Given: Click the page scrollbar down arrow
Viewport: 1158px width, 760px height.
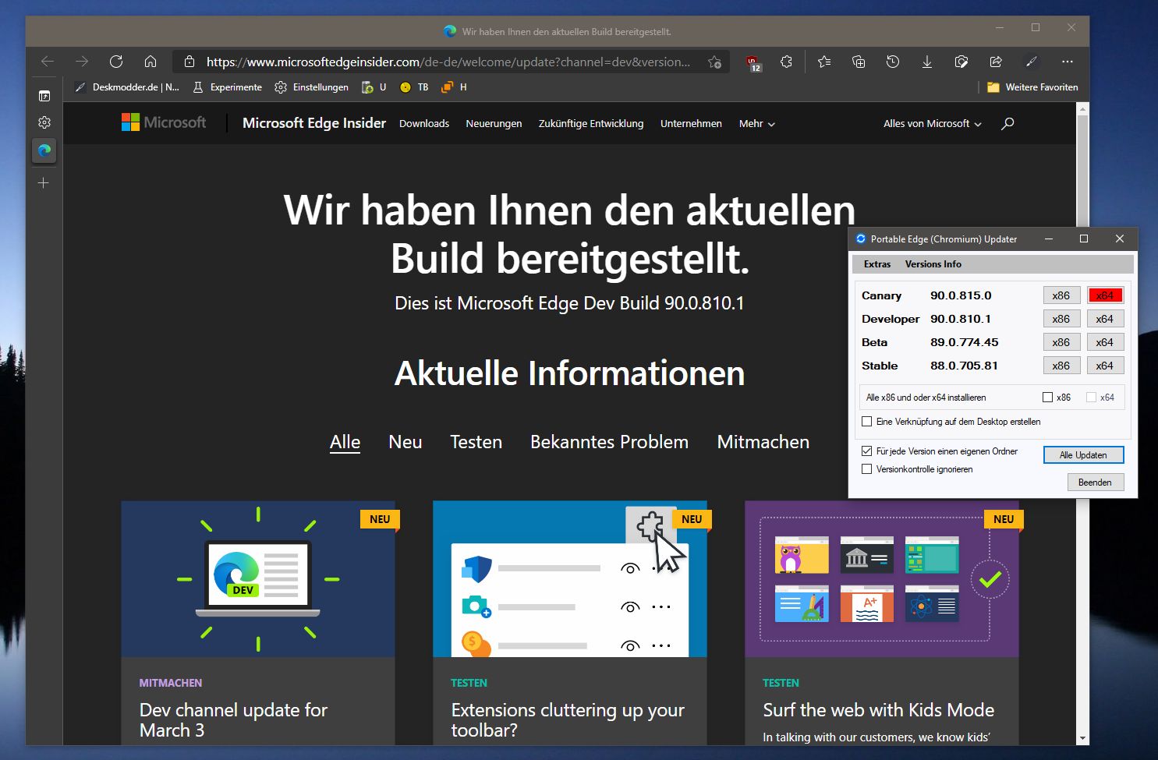Looking at the screenshot, I should (x=1082, y=738).
